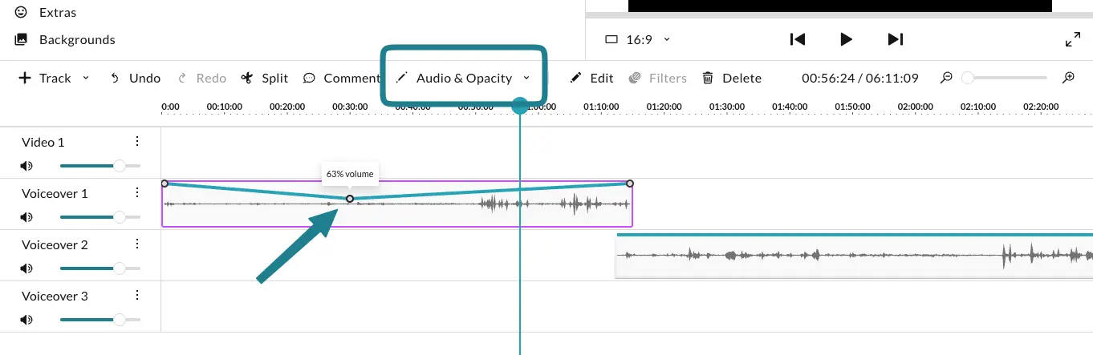Click the end volume keyframe of Voiceover 1 clip
Viewport: 1093px width, 355px height.
click(630, 184)
